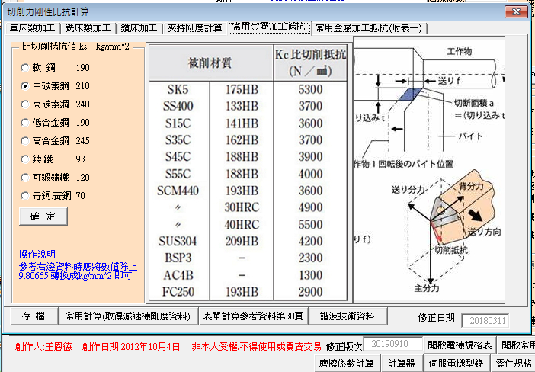This screenshot has height=372, width=535.
Task: Open 磨擦係數計算 button
Action: (x=348, y=363)
